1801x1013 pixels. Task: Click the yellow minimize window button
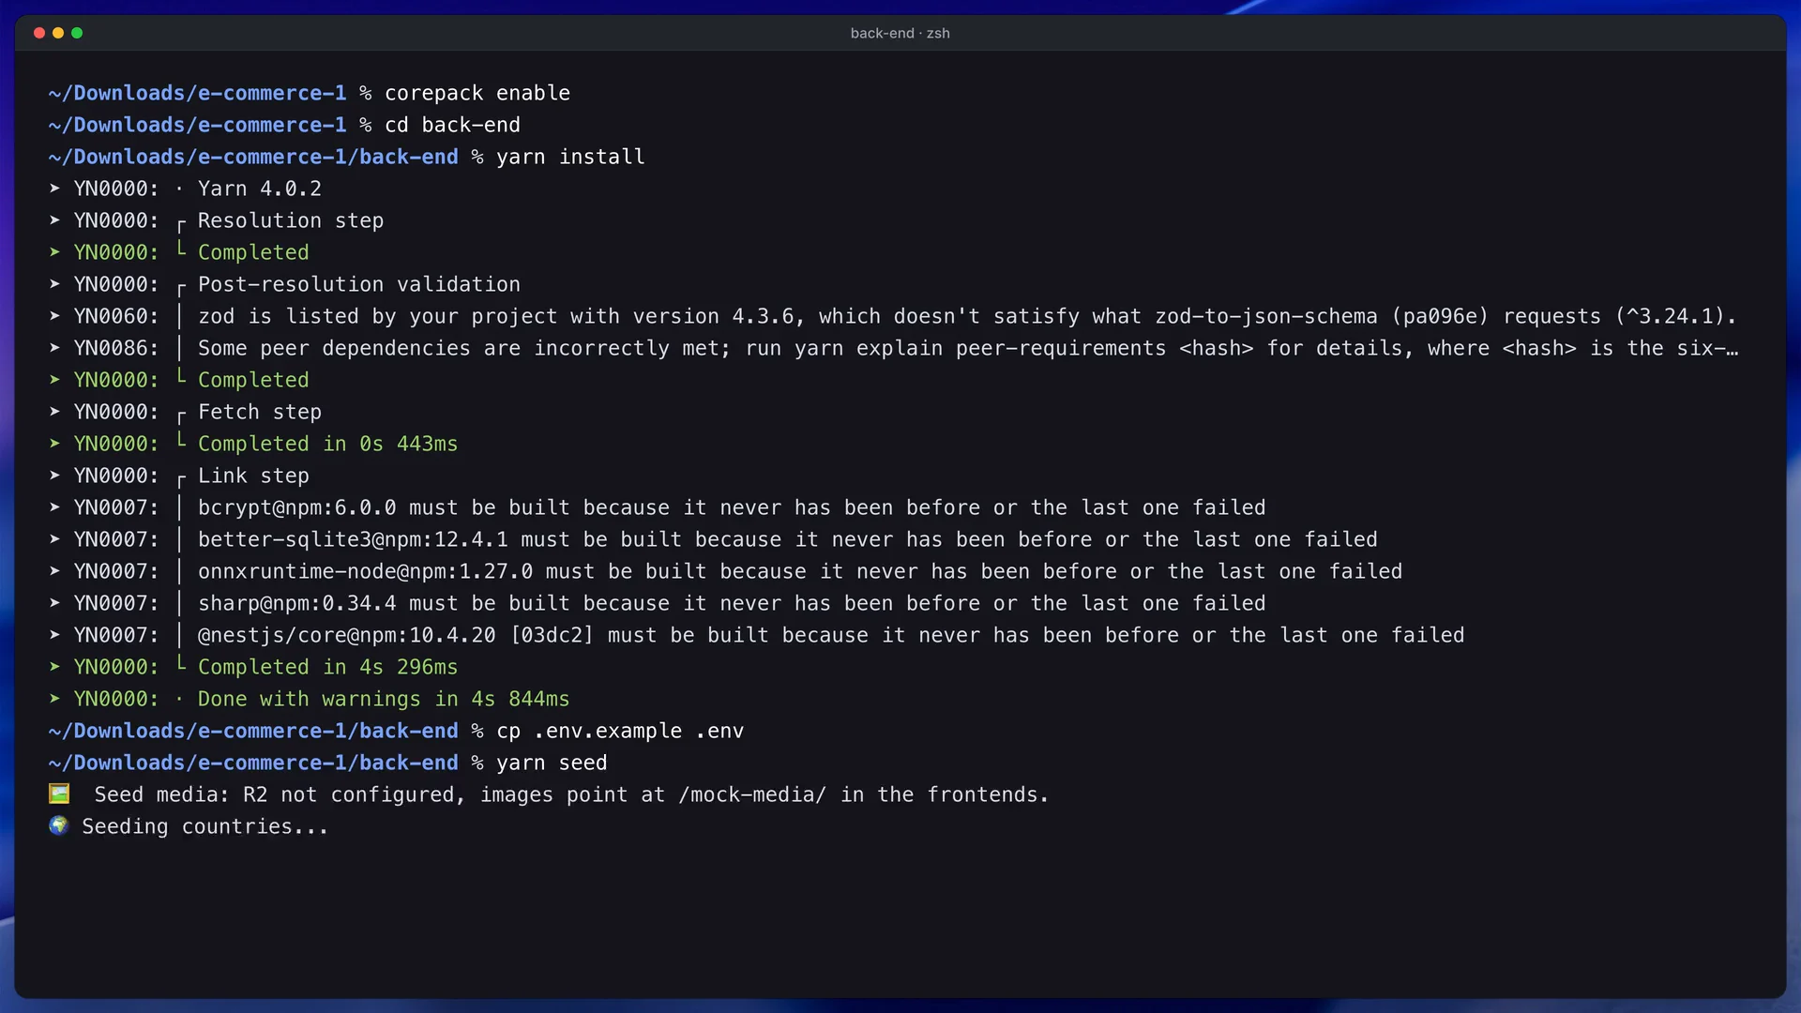click(58, 33)
